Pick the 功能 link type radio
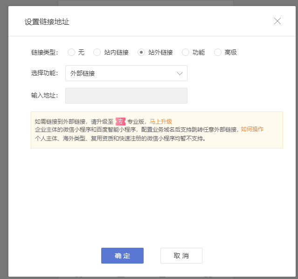 pos(186,52)
